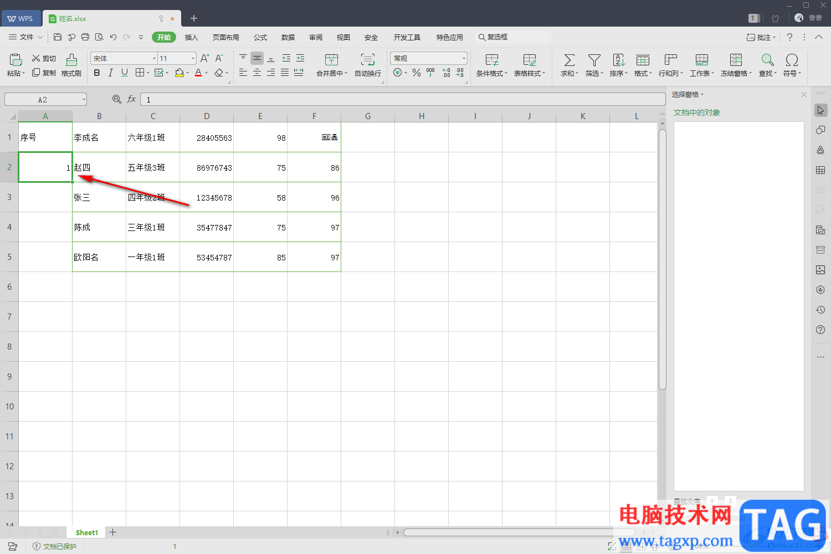Open the Format (格式) dropdown
The height and width of the screenshot is (554, 831).
[643, 65]
